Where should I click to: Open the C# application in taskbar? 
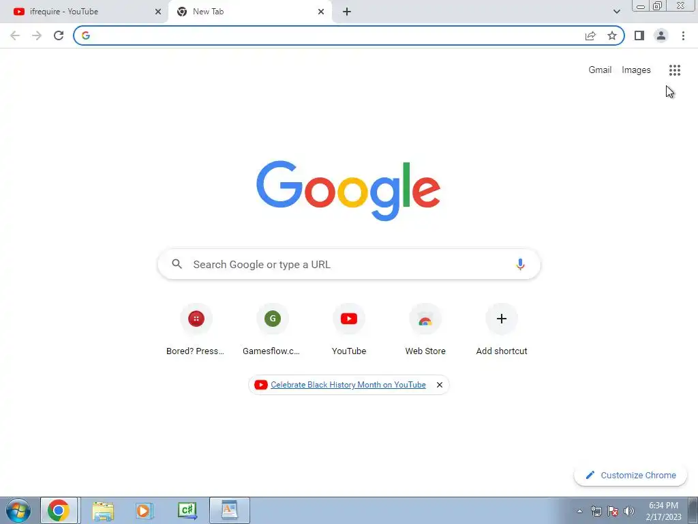coord(187,510)
